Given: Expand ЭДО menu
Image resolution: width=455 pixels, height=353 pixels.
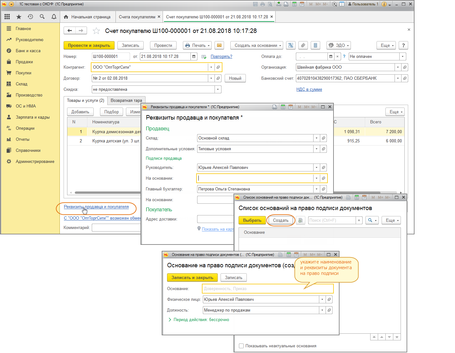Looking at the screenshot, I should tap(339, 45).
